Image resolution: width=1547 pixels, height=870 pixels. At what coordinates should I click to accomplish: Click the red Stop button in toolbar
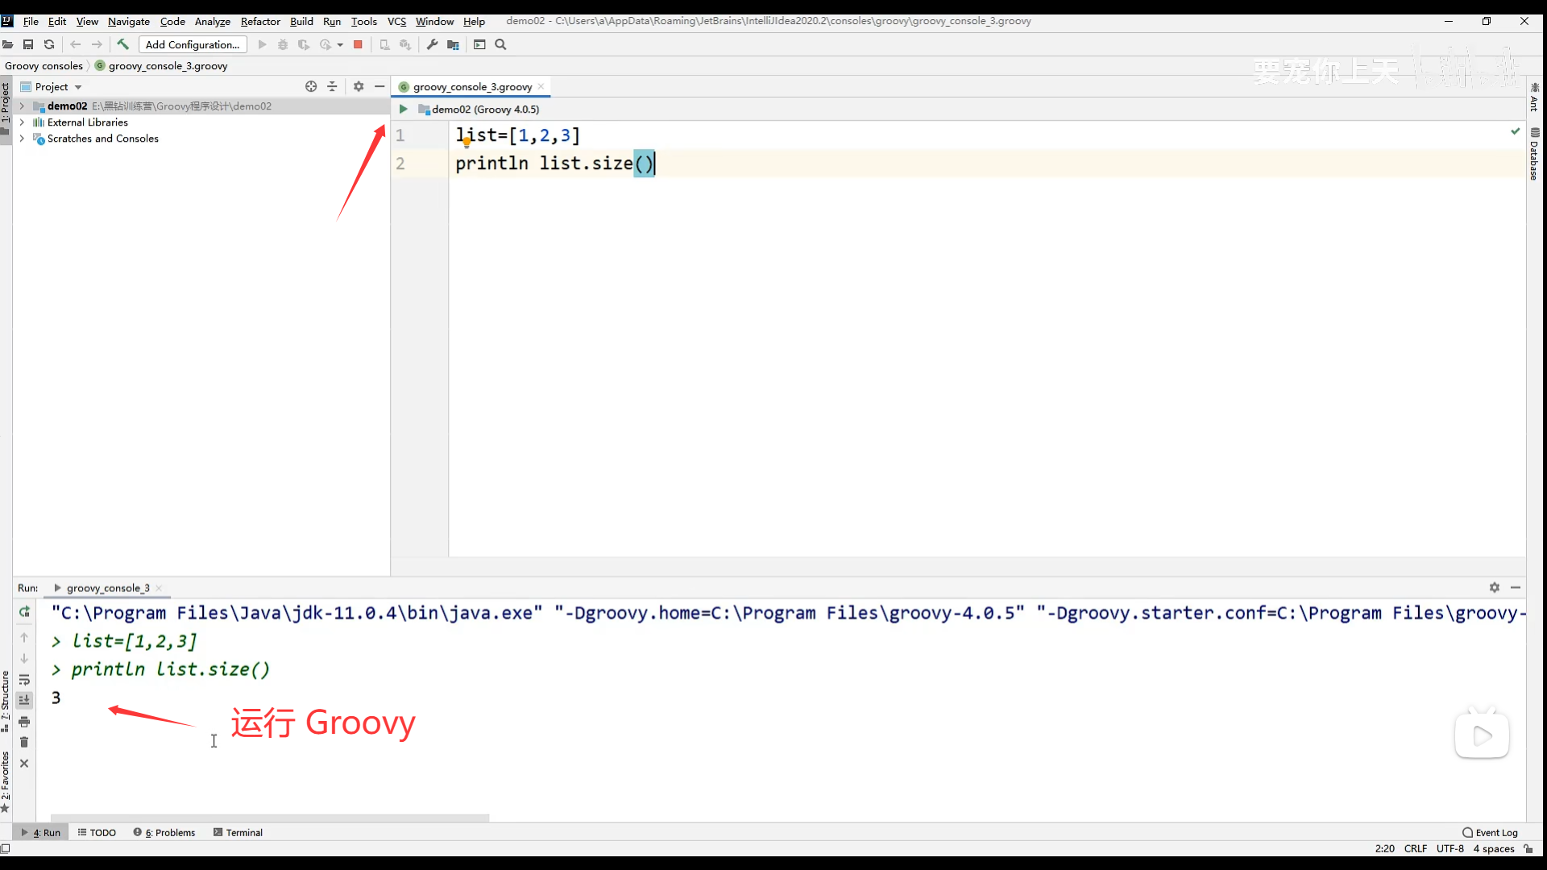358,44
